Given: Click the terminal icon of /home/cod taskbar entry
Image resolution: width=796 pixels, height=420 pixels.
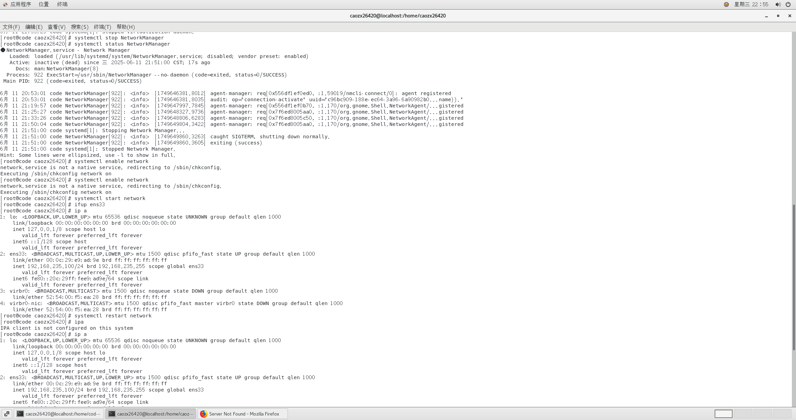Looking at the screenshot, I should click(x=20, y=414).
